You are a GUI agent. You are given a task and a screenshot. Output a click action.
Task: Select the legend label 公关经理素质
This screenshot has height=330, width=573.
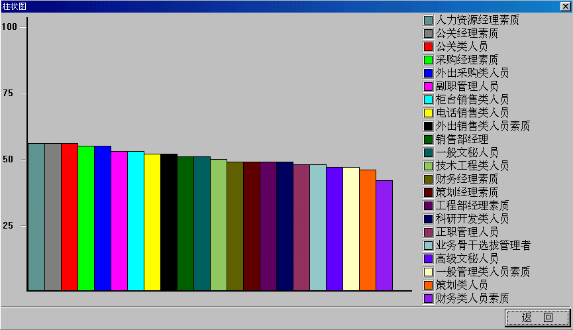(466, 33)
